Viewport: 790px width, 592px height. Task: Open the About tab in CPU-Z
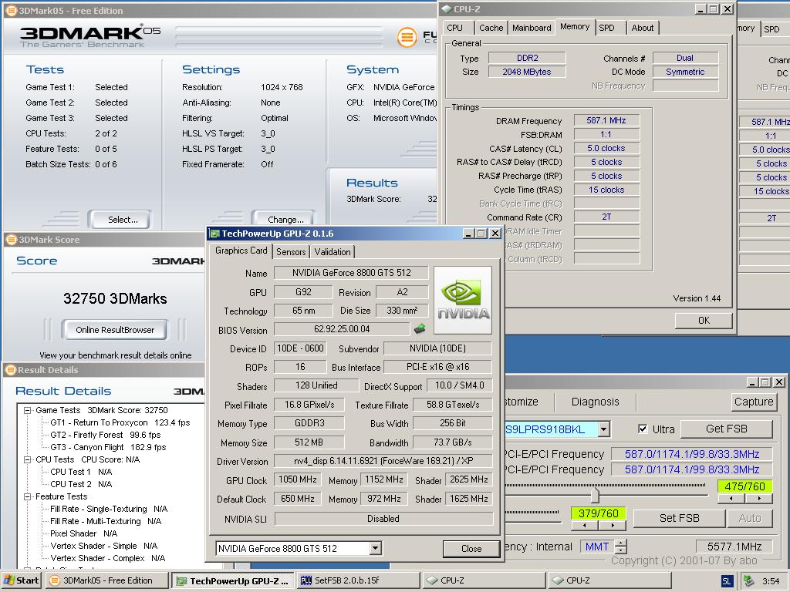click(x=643, y=28)
